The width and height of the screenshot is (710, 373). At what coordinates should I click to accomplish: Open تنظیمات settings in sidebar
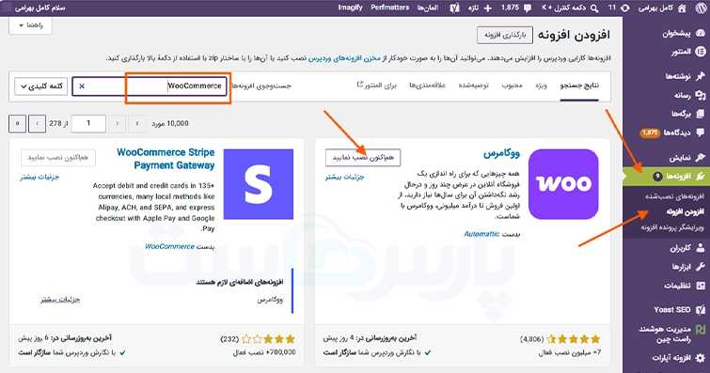point(685,286)
